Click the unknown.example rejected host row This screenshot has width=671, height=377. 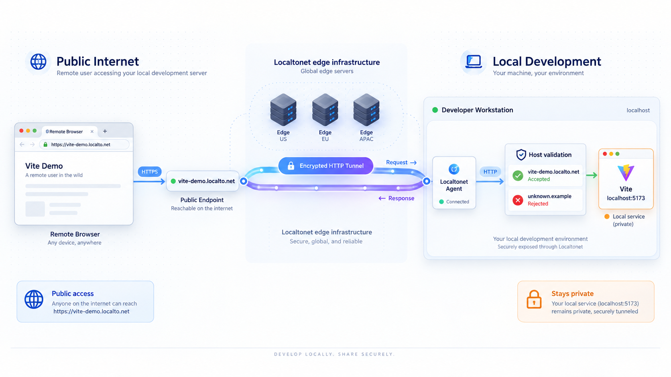click(545, 200)
